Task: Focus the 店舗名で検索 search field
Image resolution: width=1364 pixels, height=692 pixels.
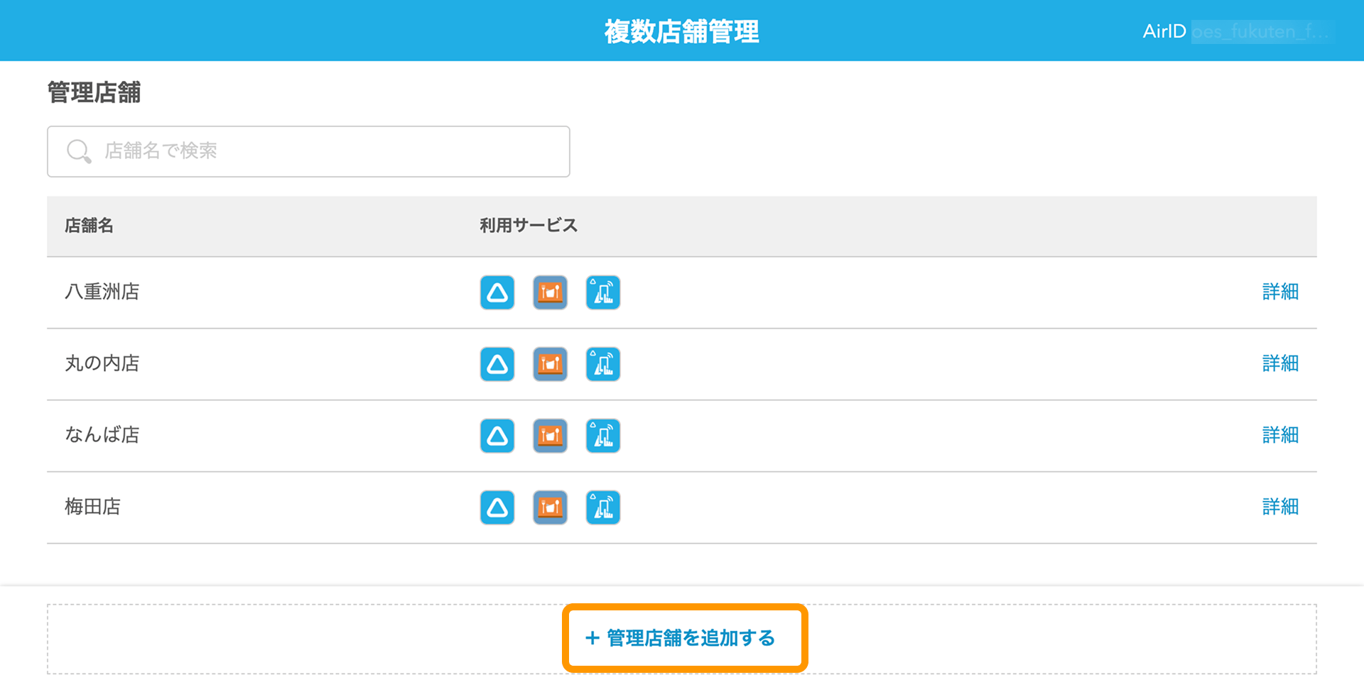Action: [308, 151]
